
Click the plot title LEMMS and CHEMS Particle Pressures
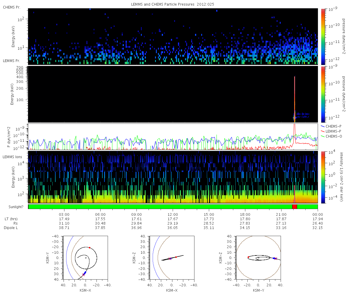[172, 4]
